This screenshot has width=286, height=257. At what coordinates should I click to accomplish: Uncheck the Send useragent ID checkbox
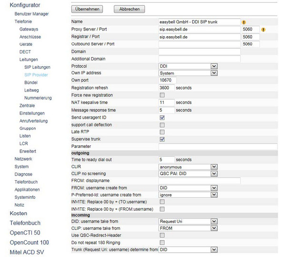tap(162, 118)
